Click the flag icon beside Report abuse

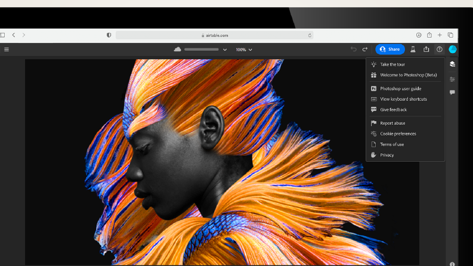coord(374,123)
